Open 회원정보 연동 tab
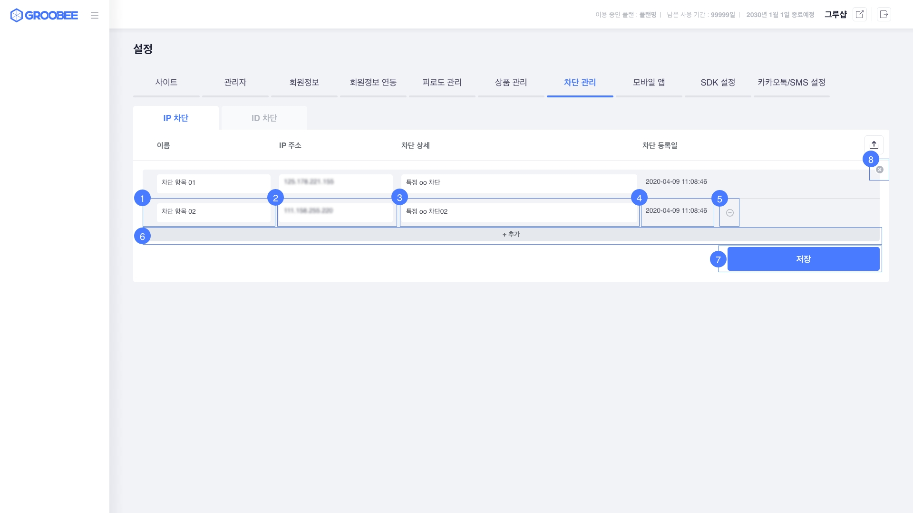The width and height of the screenshot is (913, 513). click(x=373, y=82)
